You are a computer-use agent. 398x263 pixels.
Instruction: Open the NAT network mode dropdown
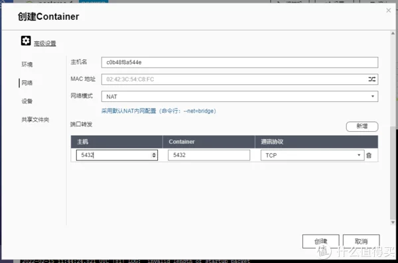coord(239,96)
